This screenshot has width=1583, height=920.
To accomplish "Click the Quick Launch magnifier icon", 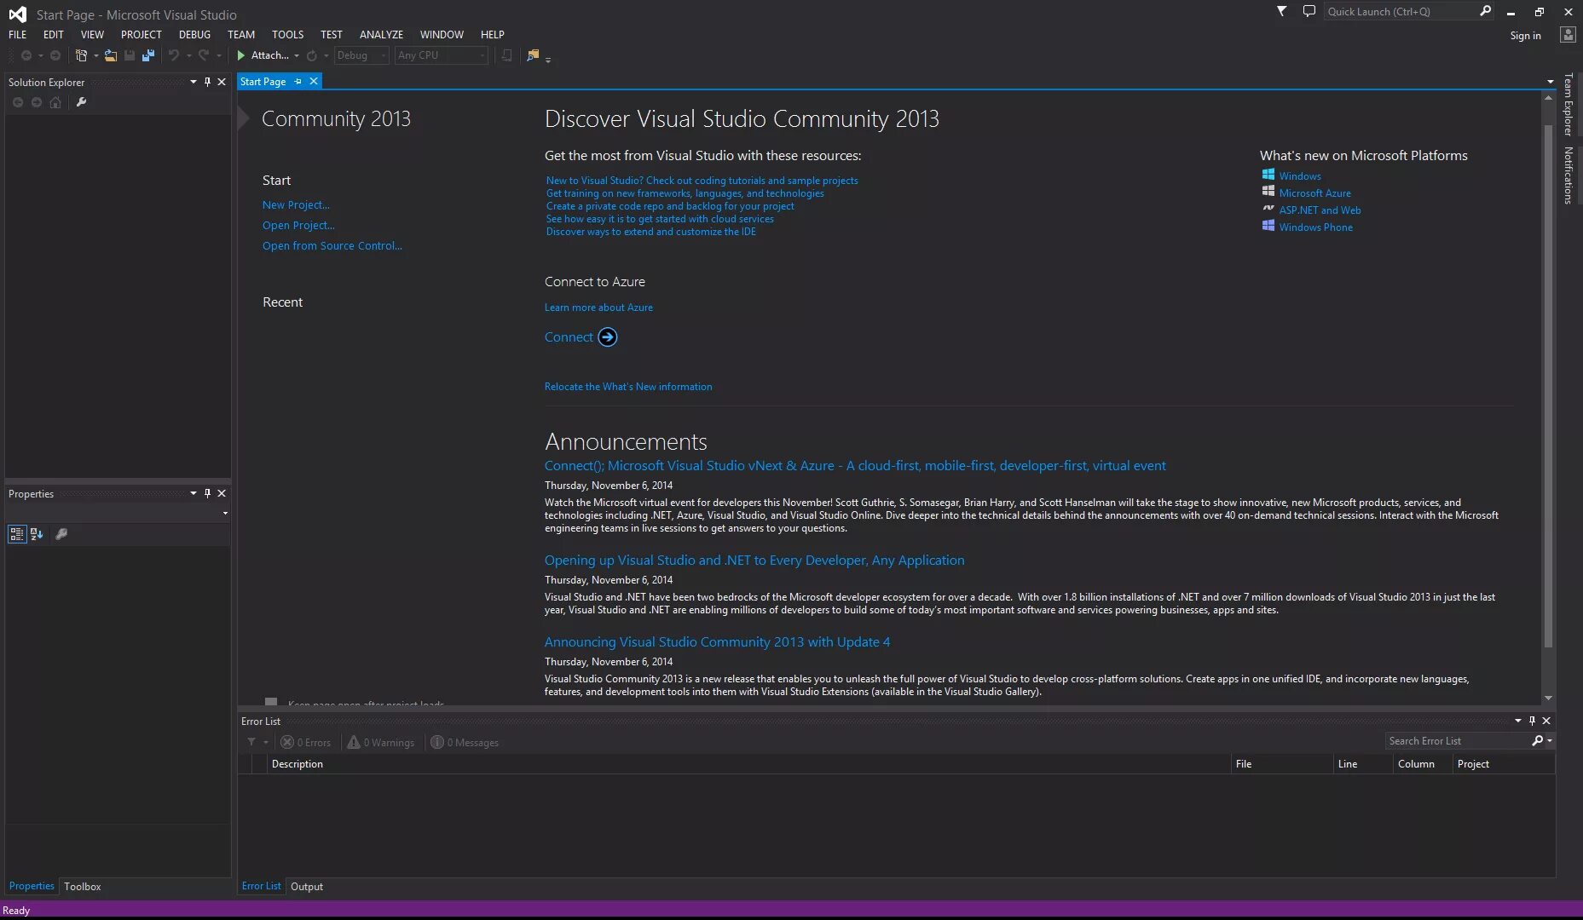I will coord(1485,11).
